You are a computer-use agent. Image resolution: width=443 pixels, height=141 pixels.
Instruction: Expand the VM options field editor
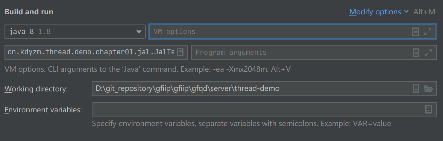[x=428, y=32]
